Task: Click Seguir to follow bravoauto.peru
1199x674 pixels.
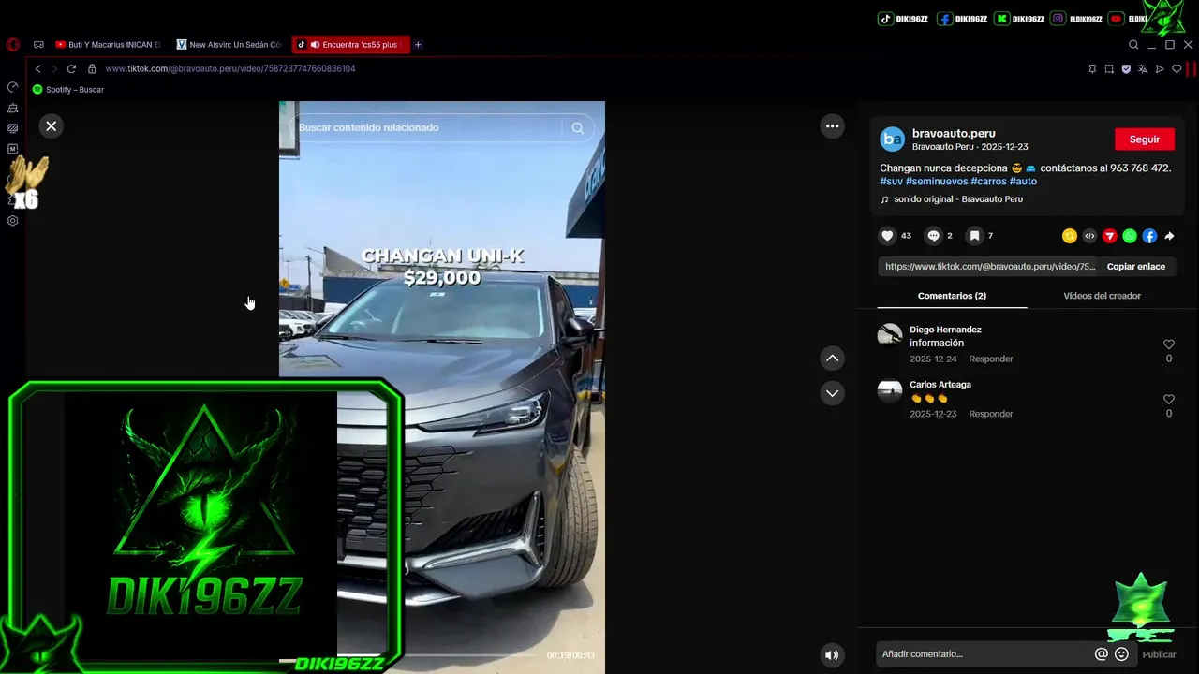Action: (1144, 139)
